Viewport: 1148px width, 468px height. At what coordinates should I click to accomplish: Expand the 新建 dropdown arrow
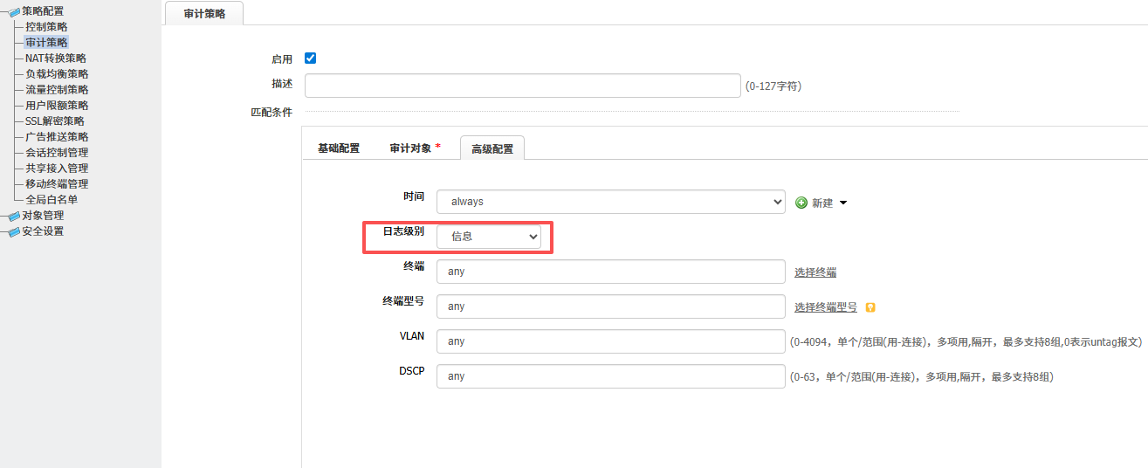coord(843,203)
